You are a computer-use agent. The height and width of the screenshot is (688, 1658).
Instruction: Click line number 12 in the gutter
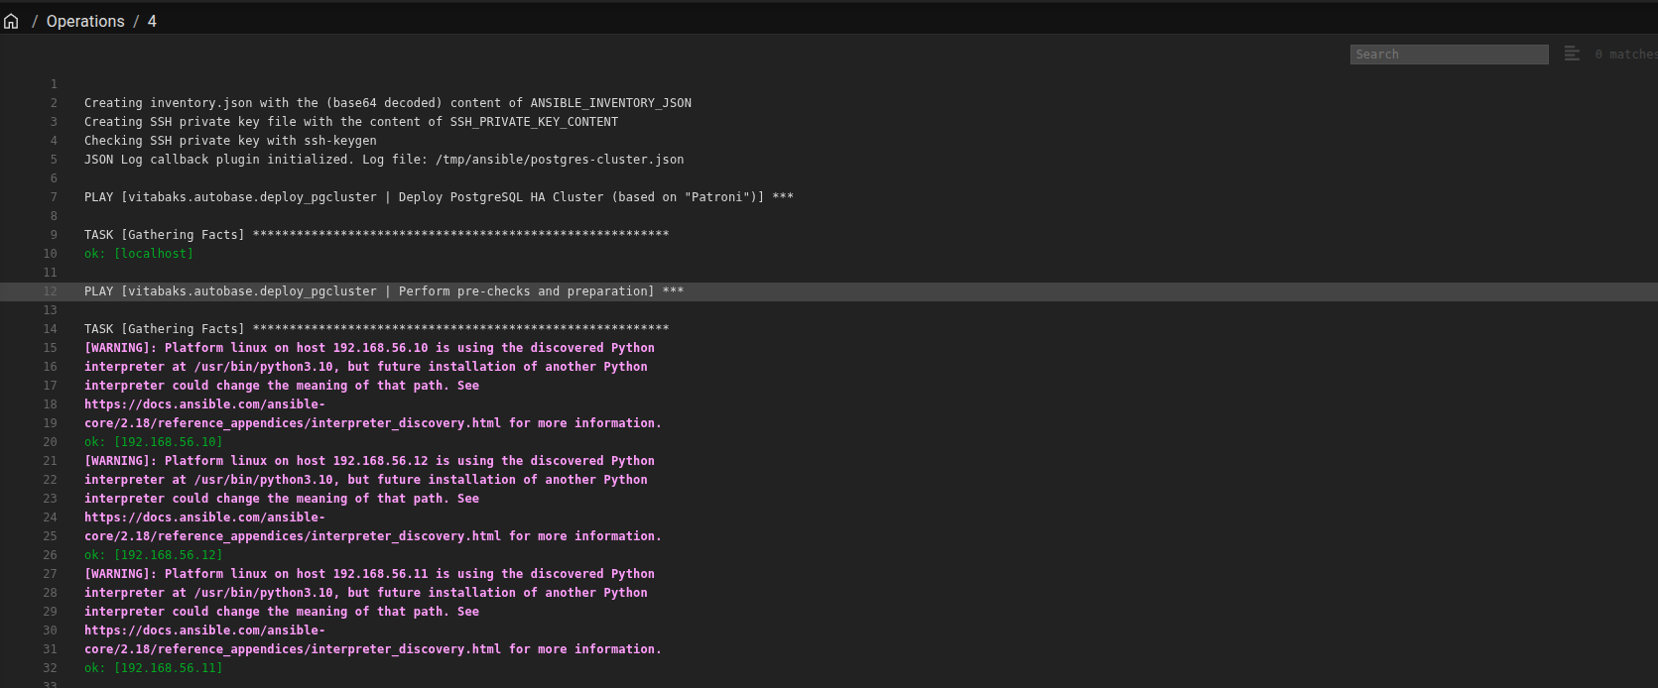click(50, 291)
